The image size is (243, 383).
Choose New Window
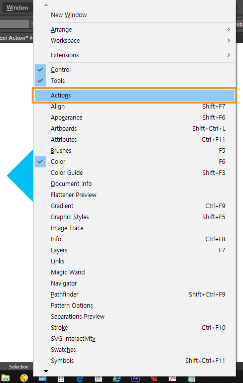tap(135, 15)
